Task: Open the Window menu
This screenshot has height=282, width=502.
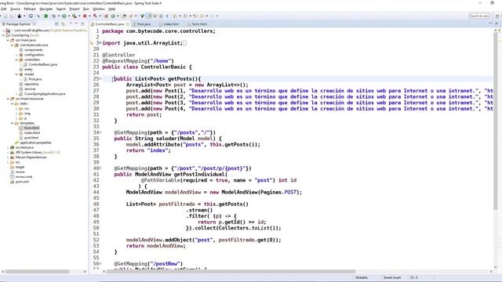Action: click(99, 9)
